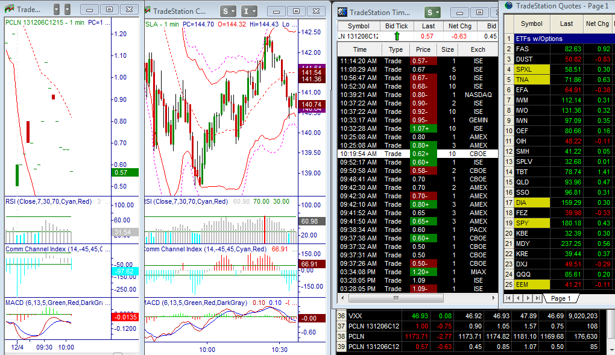
Task: Click the Time column header
Action: coord(360,49)
